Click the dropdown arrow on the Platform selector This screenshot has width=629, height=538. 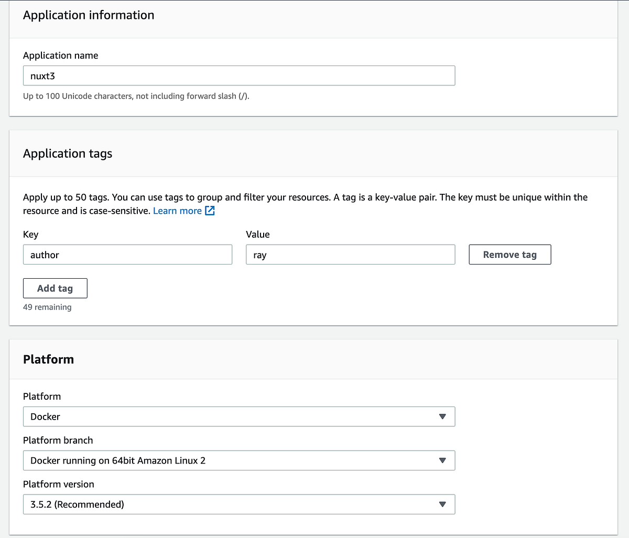tap(443, 416)
